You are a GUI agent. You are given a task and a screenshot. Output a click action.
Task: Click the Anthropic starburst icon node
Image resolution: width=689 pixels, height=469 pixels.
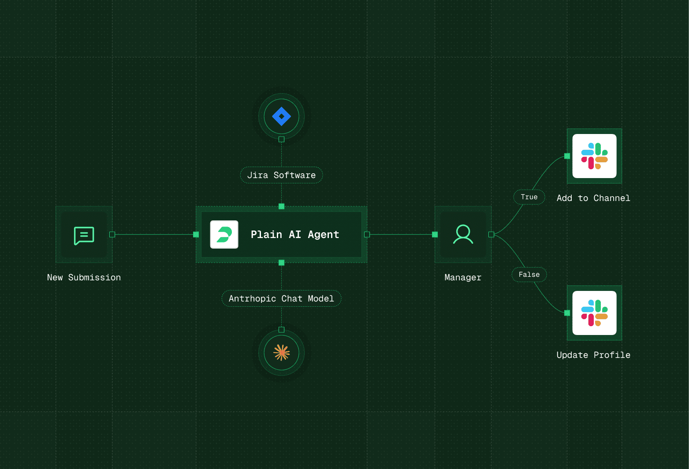tap(281, 353)
